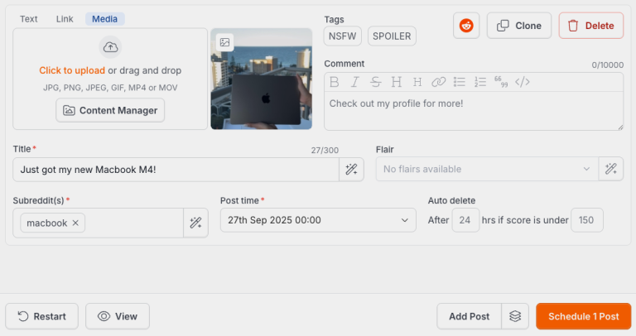
Task: Apply bold formatting in comment toolbar
Action: click(335, 81)
